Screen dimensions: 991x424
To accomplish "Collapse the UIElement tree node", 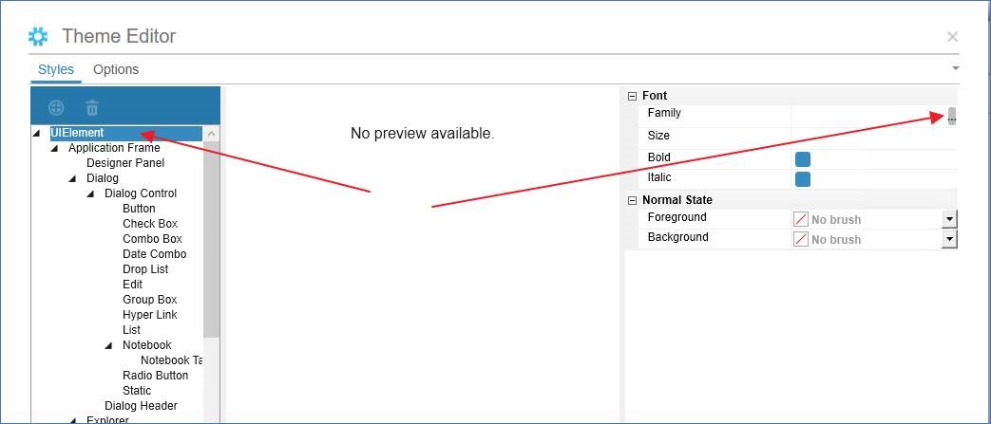I will click(36, 133).
